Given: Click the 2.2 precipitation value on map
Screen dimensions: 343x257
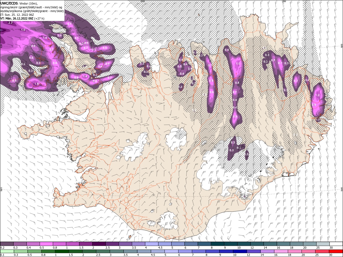Looking at the screenshot, I should tap(11, 23).
